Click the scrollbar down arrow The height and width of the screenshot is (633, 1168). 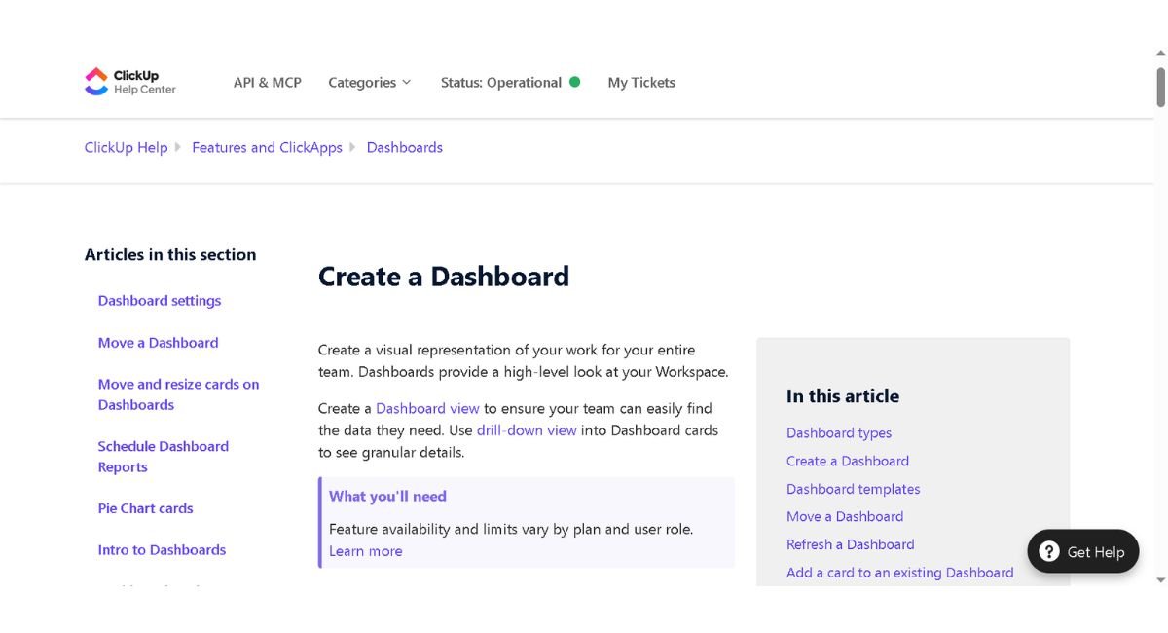tap(1160, 579)
